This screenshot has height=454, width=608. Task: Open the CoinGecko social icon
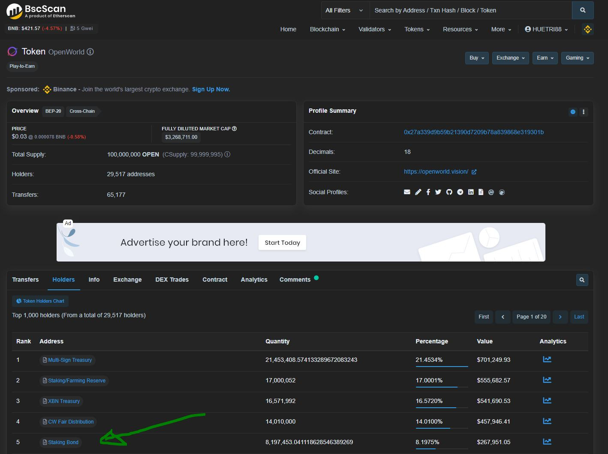pos(502,192)
